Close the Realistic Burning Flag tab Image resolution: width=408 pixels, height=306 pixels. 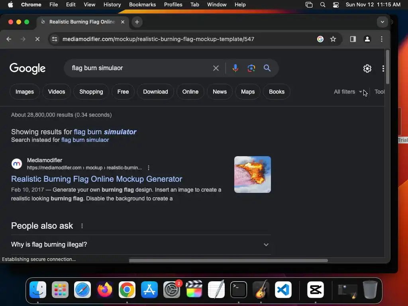click(123, 22)
